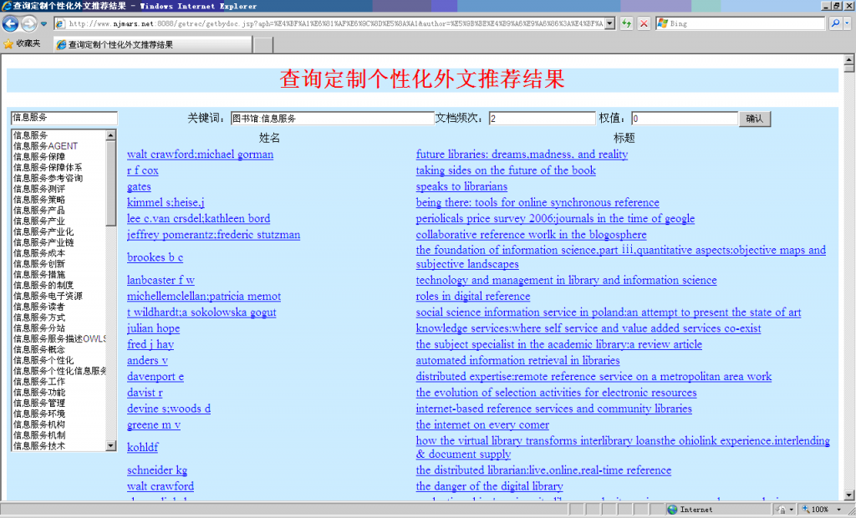Viewport: 856px width, 518px height.
Task: Open author link walt crawford;michael gorman
Action: (201, 155)
